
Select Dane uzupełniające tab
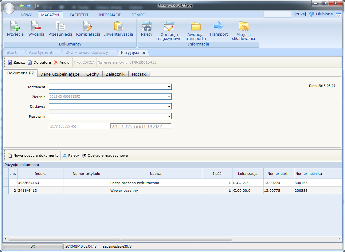click(x=60, y=74)
